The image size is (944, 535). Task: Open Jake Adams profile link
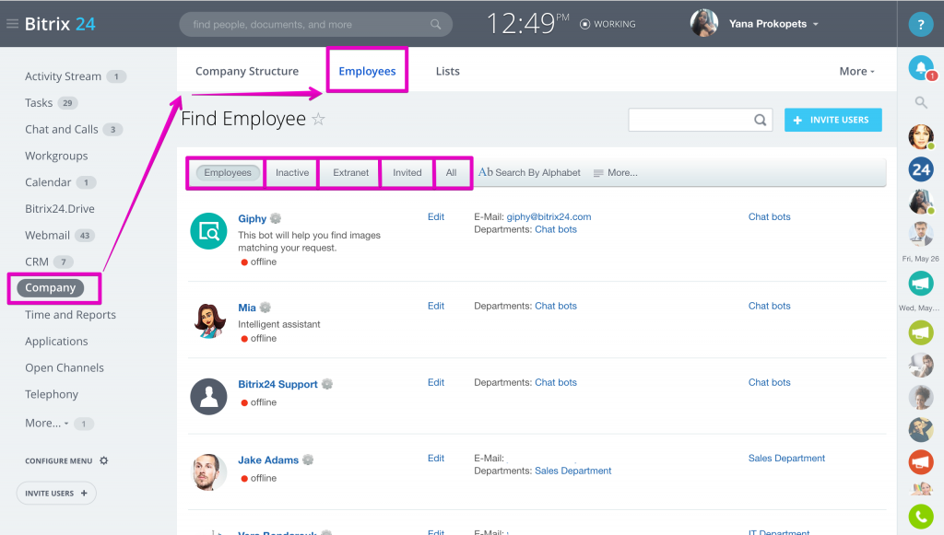pyautogui.click(x=268, y=459)
